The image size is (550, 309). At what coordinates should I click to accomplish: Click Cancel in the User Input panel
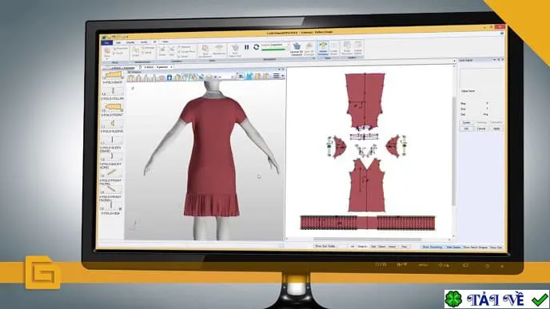[481, 129]
